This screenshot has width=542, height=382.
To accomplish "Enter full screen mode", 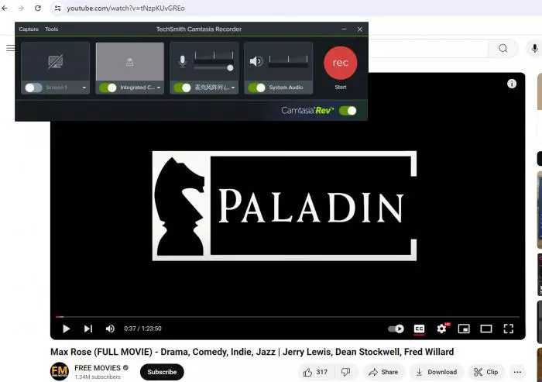I will (509, 329).
